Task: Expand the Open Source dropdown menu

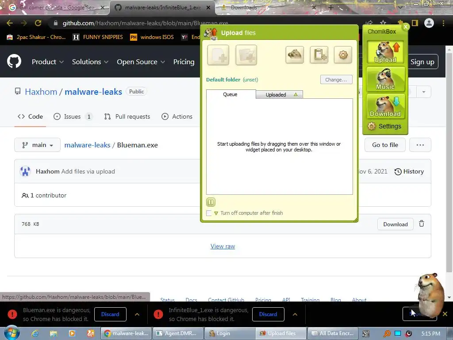Action: (x=141, y=62)
